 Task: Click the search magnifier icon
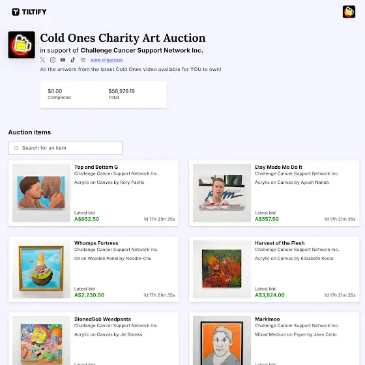point(16,148)
